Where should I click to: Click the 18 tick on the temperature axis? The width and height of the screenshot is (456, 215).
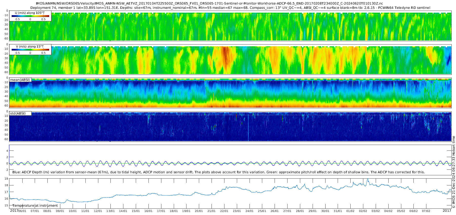pos(6,185)
